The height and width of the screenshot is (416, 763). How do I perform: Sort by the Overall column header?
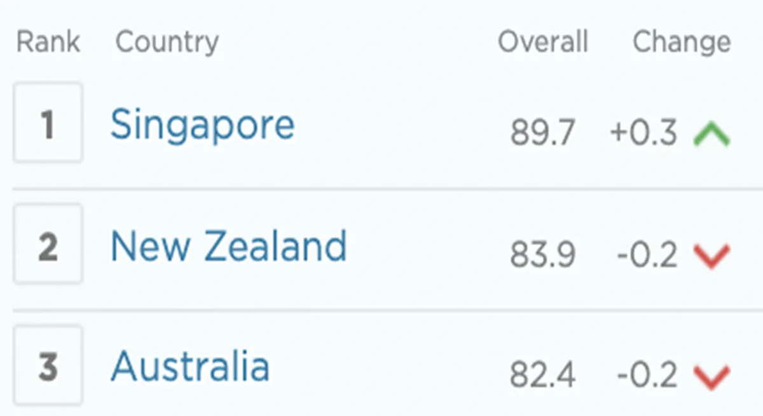click(542, 43)
